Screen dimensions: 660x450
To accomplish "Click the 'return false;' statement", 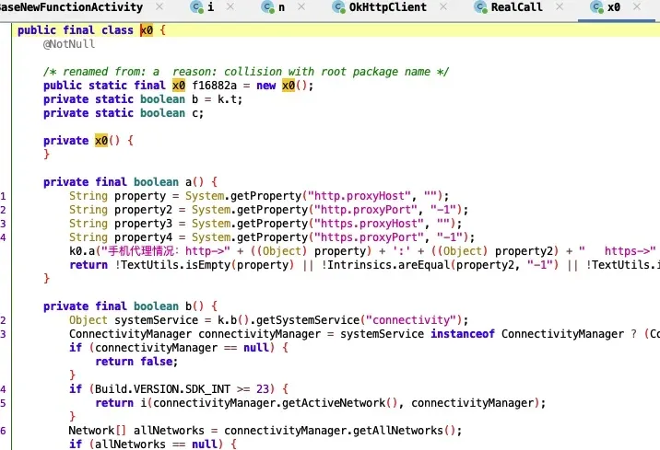I will [x=136, y=362].
